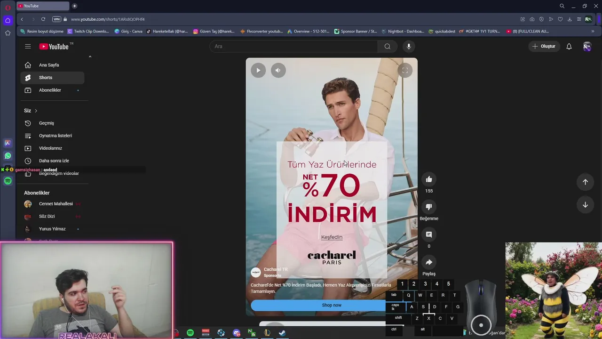Expand the Siz section chevron
Viewport: 602px width, 339px height.
(x=36, y=111)
